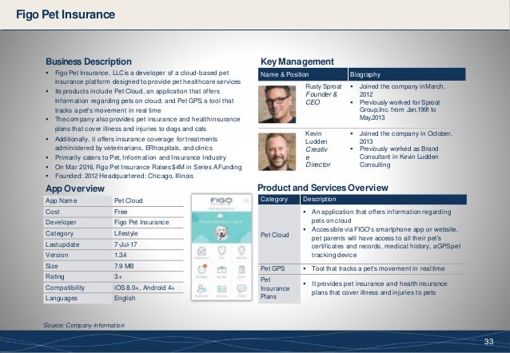Click the Pet GPS category cell
The image size is (510, 353).
[x=279, y=268]
